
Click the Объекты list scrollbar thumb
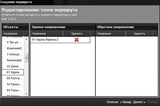(x=26, y=58)
